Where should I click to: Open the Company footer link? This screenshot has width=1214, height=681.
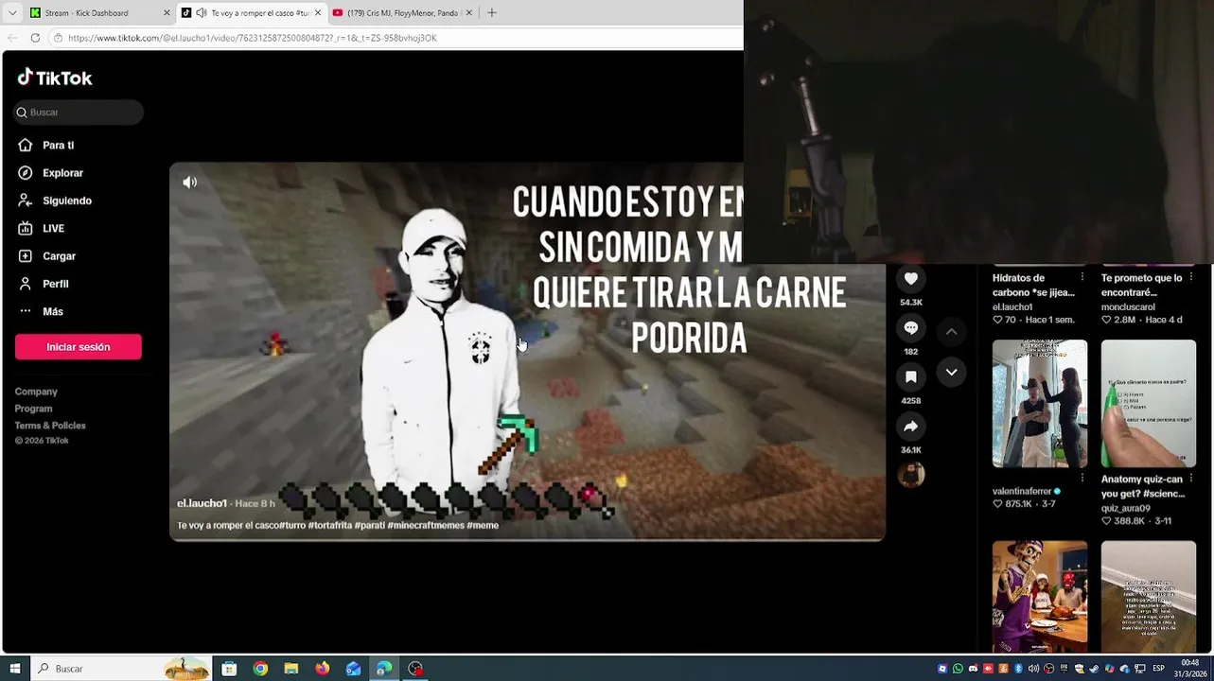[x=36, y=392]
